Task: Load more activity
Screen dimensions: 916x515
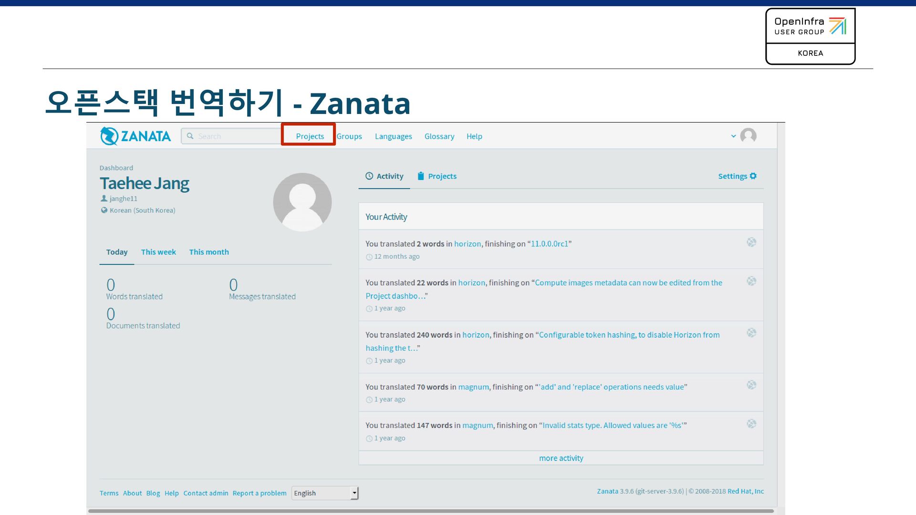Action: [561, 458]
